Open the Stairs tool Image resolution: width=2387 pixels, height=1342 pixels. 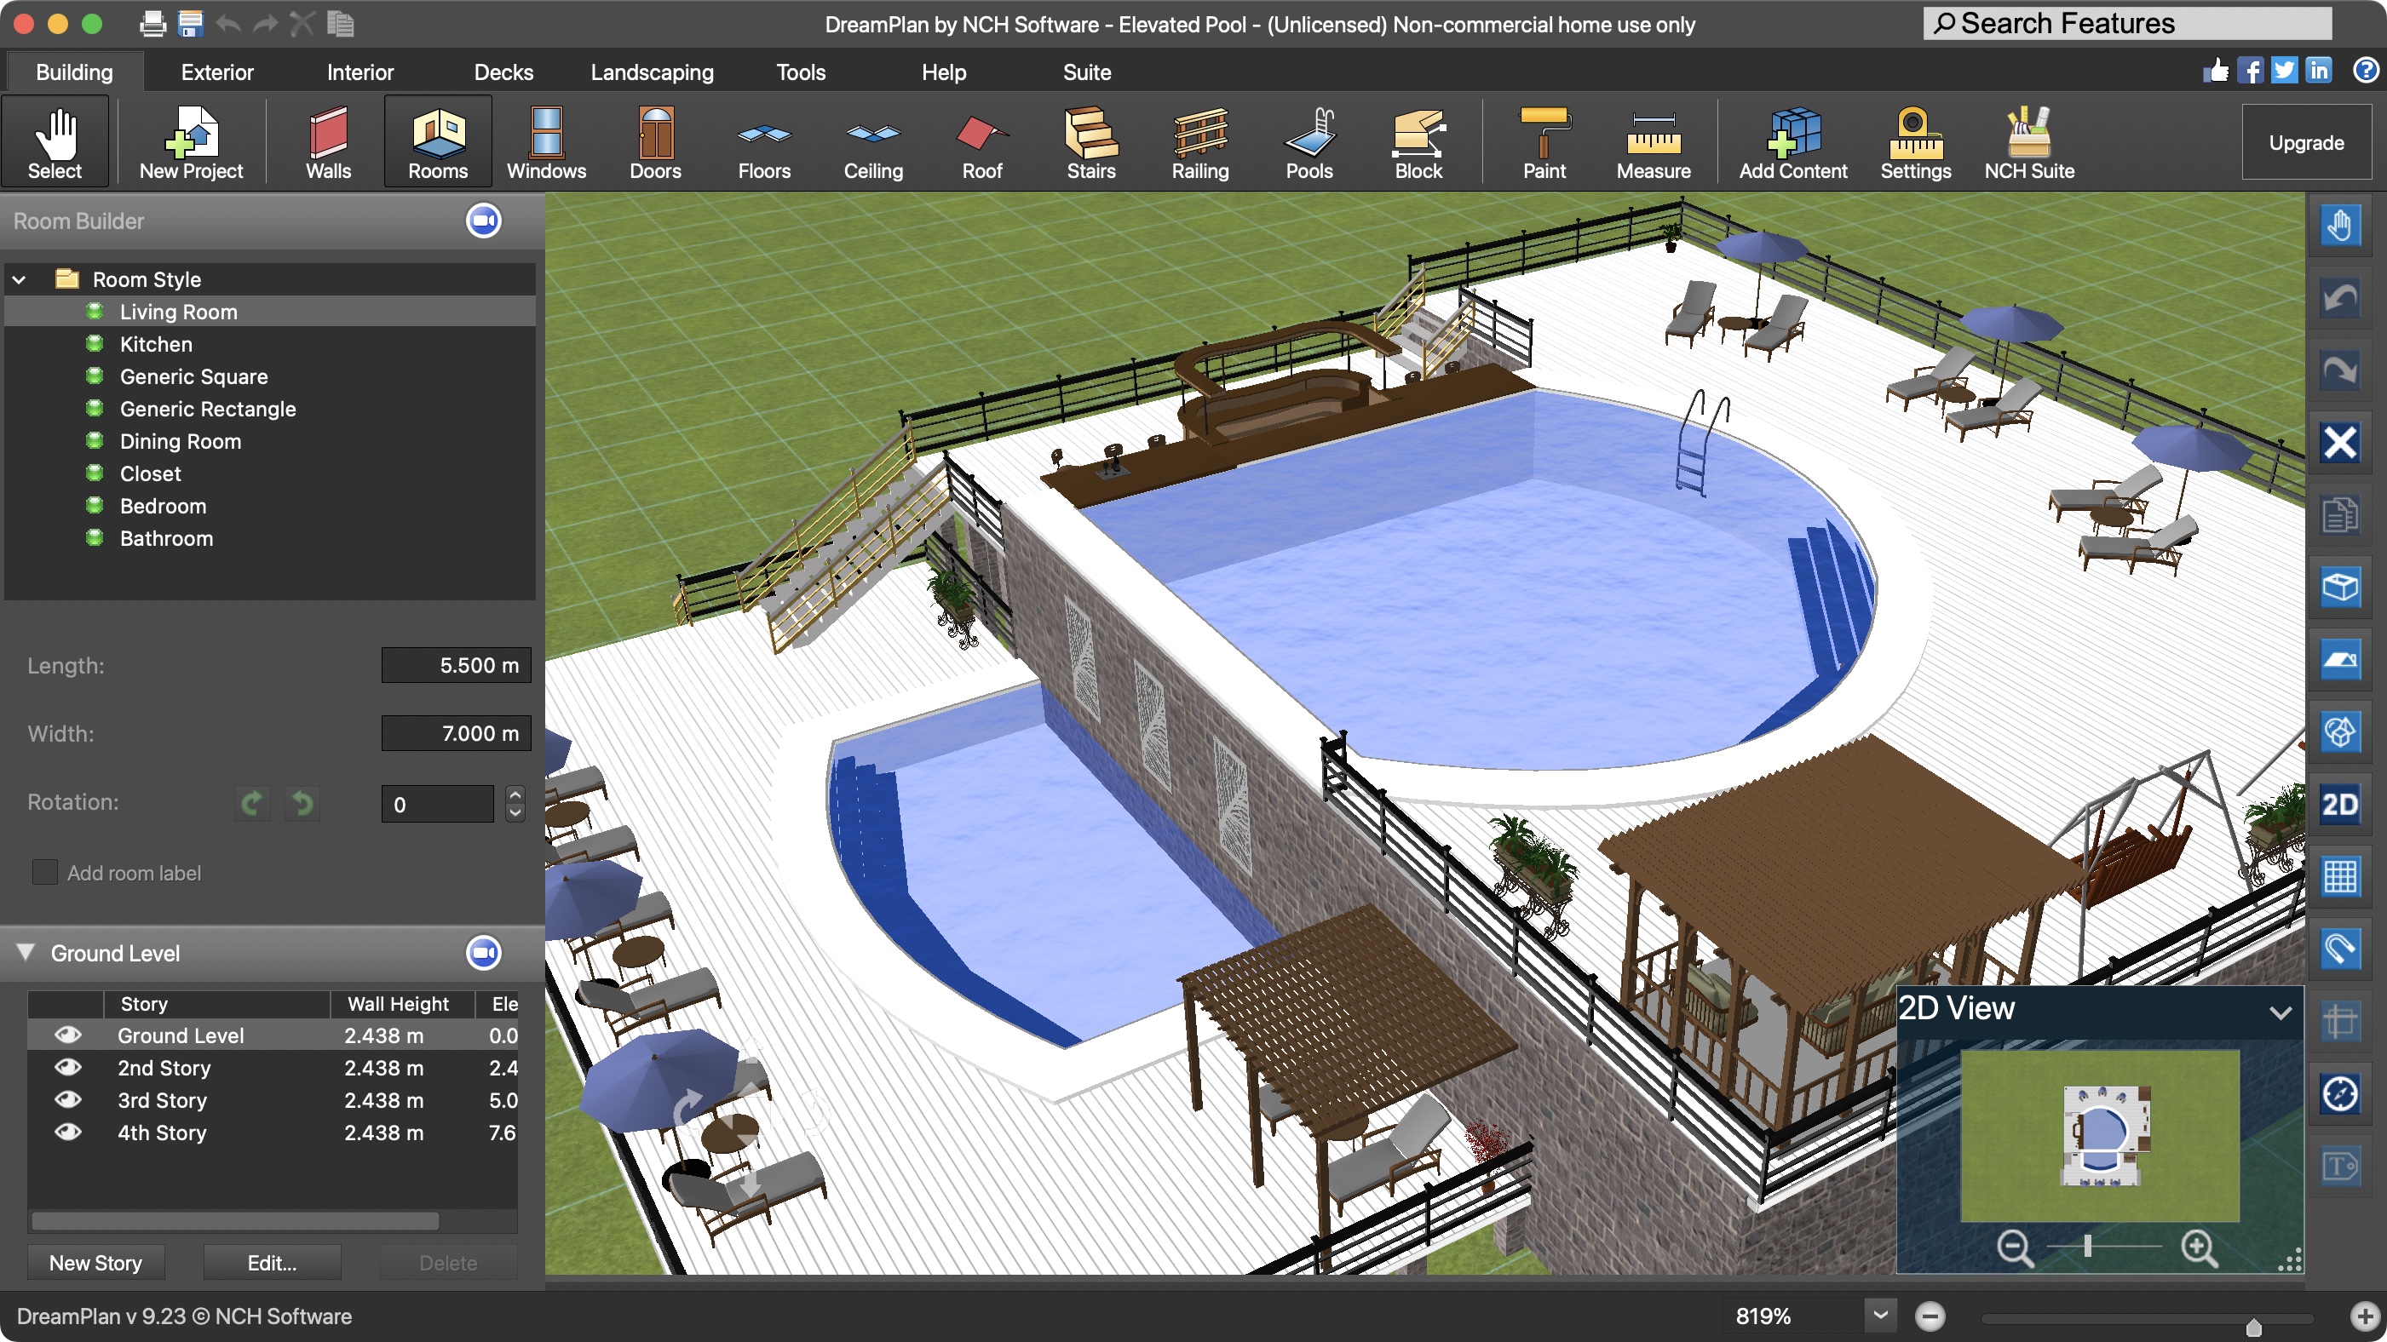tap(1090, 141)
